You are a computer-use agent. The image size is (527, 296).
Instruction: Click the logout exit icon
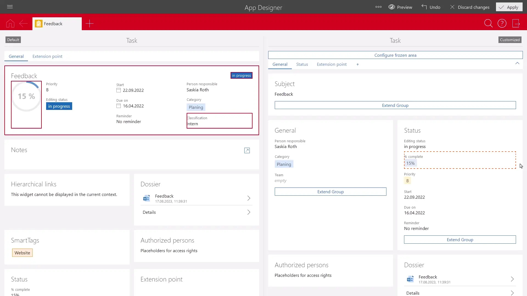[516, 24]
